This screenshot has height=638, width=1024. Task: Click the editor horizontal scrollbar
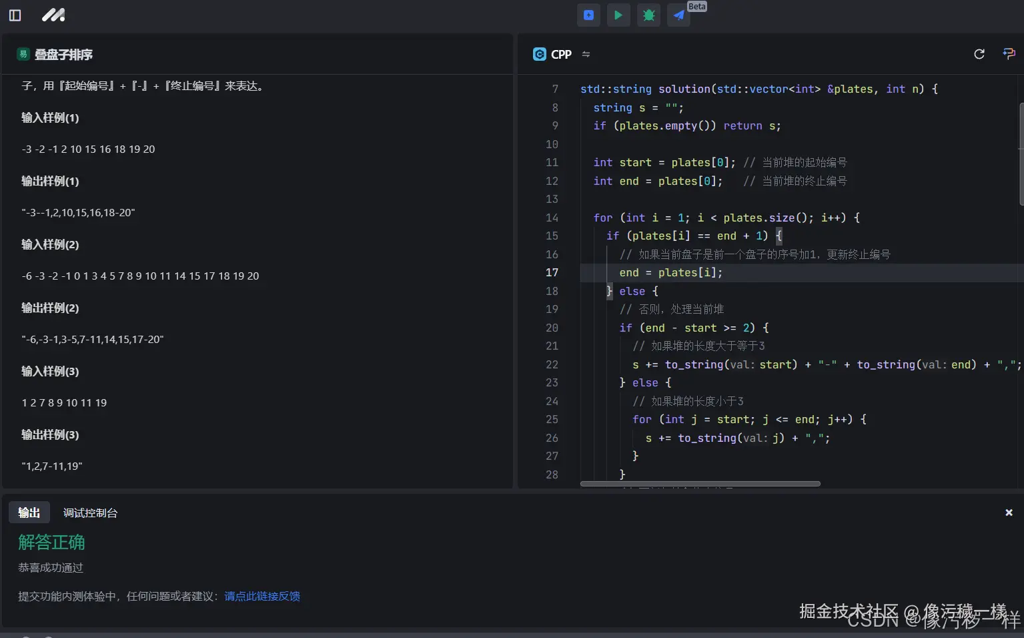pyautogui.click(x=700, y=484)
